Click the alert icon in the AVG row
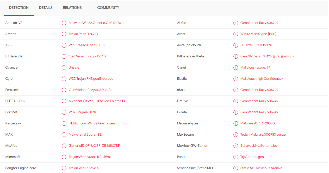This screenshot has width=329, height=173. point(64,45)
